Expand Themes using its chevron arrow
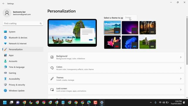This screenshot has height=106, width=188. point(181,79)
